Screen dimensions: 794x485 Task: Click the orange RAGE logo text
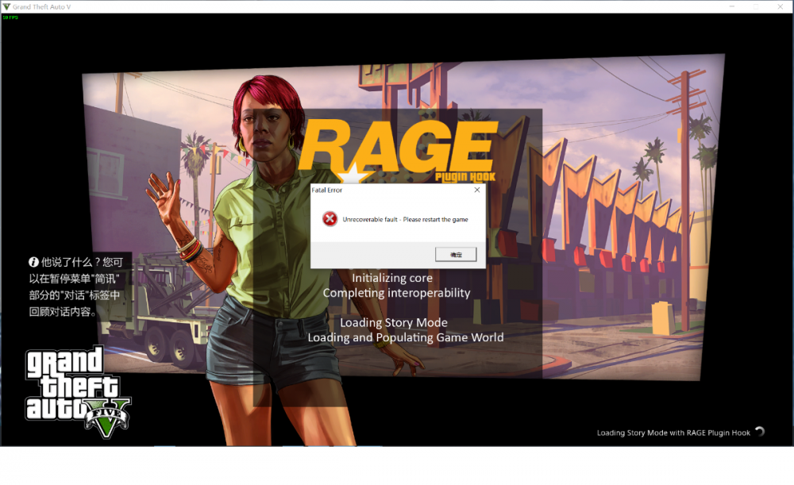[x=397, y=146]
